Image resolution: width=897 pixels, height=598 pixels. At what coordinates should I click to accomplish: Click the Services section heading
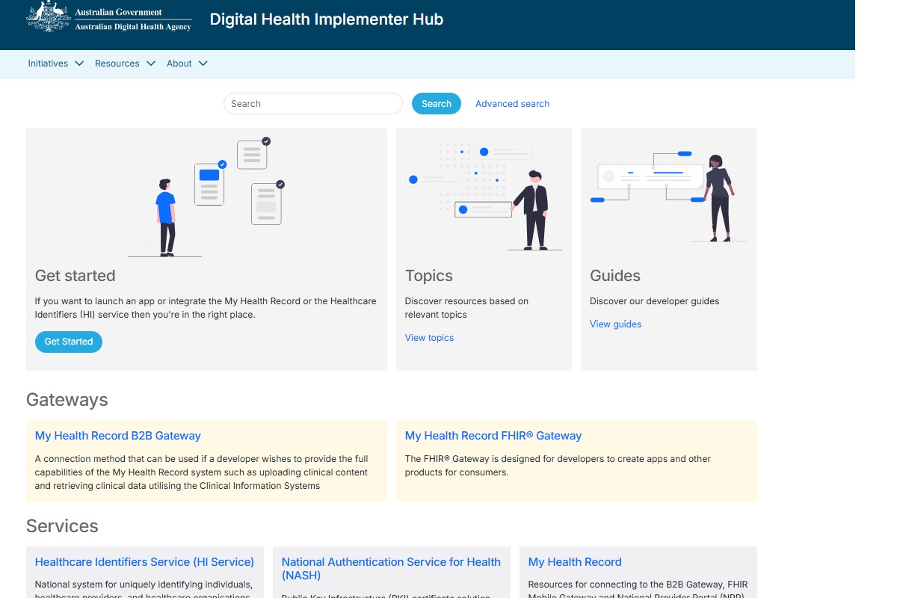[62, 526]
